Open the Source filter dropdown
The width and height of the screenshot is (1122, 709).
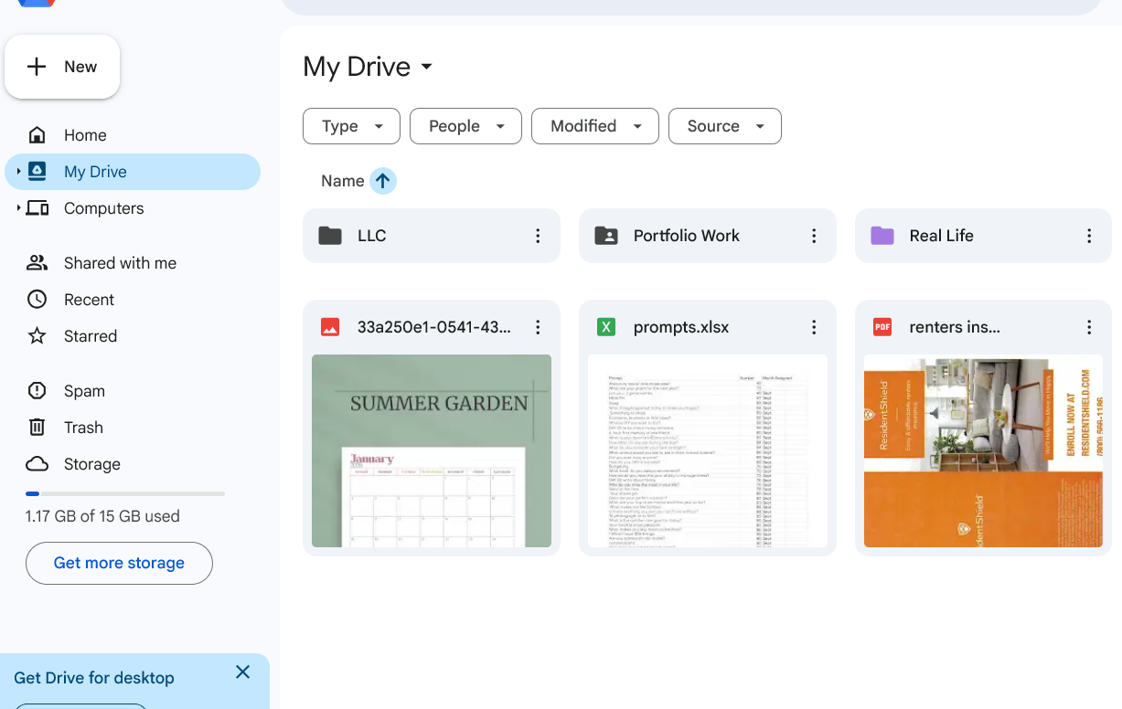pyautogui.click(x=724, y=126)
